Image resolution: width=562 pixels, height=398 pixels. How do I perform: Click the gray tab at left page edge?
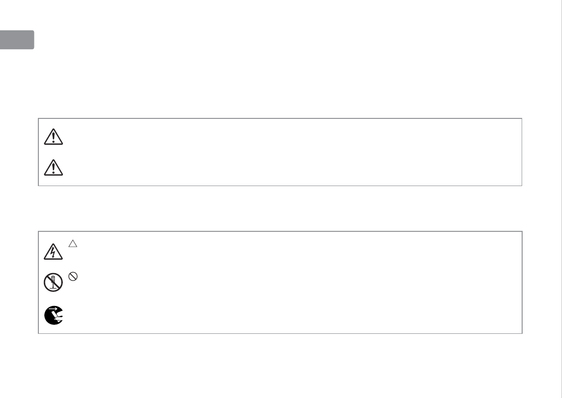tap(17, 40)
